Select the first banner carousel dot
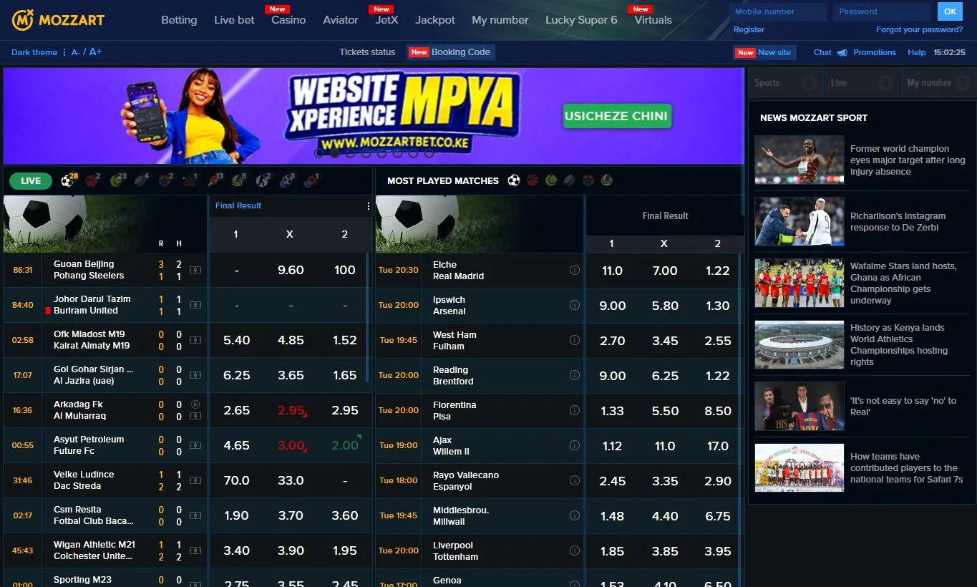Screen dimensions: 977x587 click(319, 152)
